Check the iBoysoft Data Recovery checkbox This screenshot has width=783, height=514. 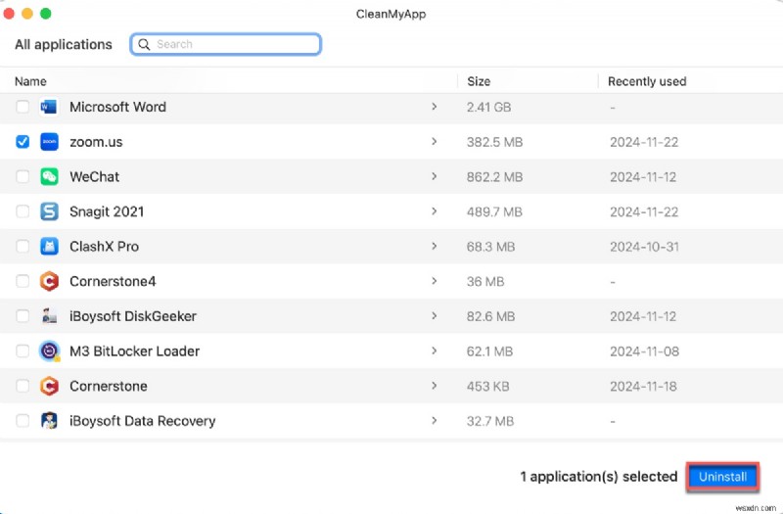coord(23,421)
